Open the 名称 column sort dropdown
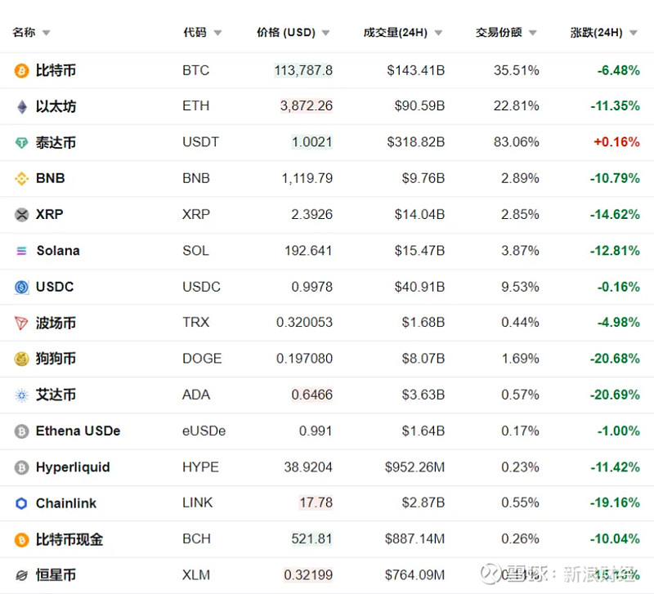Screen dimensions: 654x594 point(47,33)
